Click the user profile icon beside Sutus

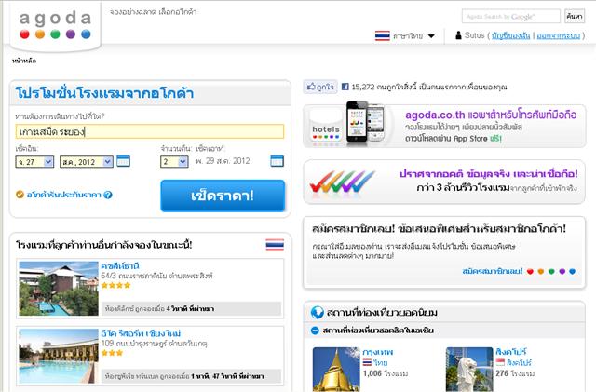click(458, 35)
